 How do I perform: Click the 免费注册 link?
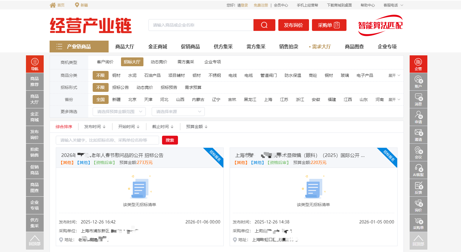(261, 5)
